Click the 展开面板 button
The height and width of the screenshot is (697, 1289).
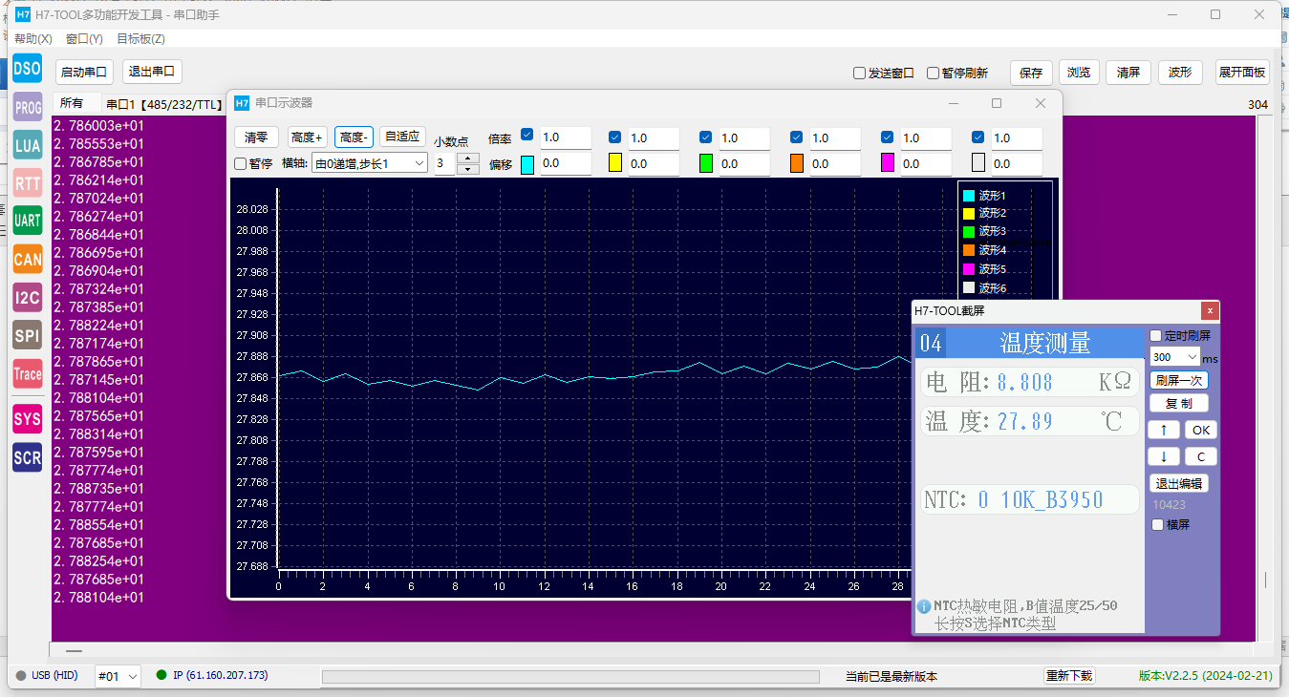pyautogui.click(x=1242, y=73)
